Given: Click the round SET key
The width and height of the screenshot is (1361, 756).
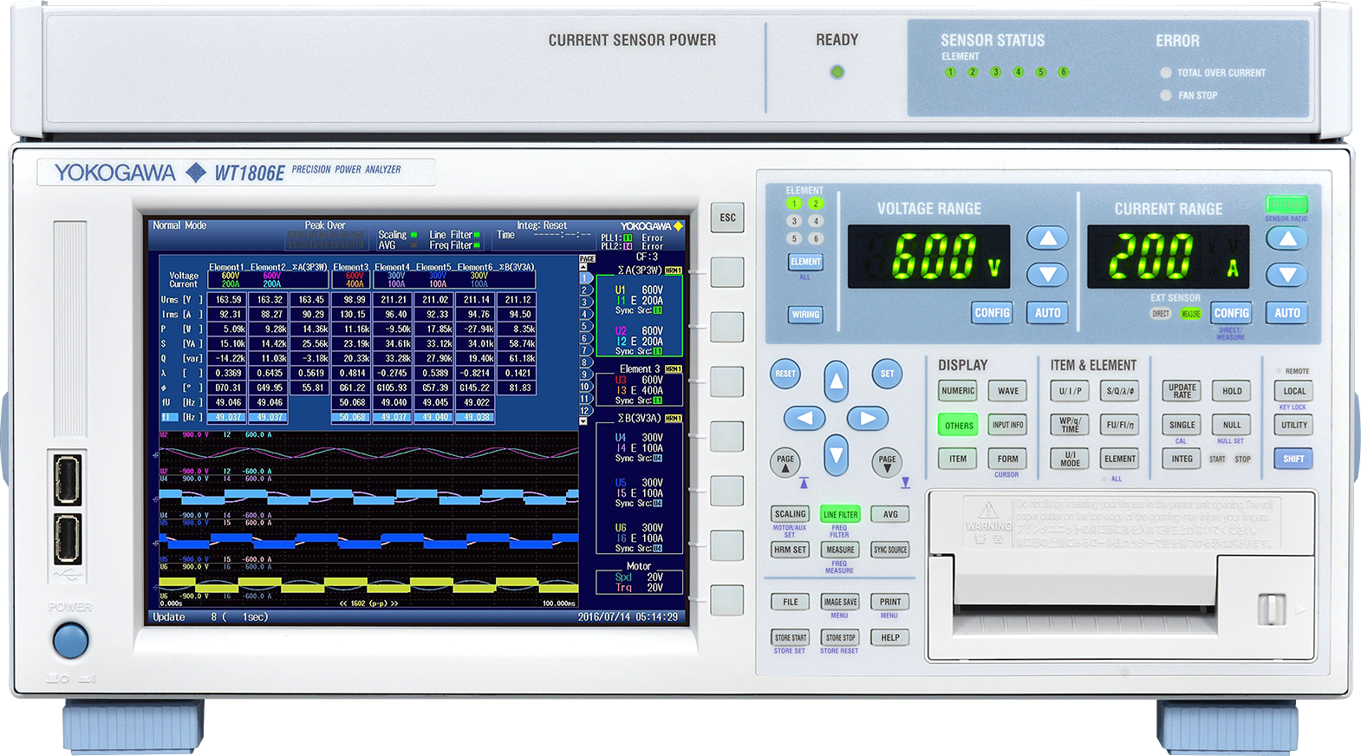Looking at the screenshot, I should point(887,374).
